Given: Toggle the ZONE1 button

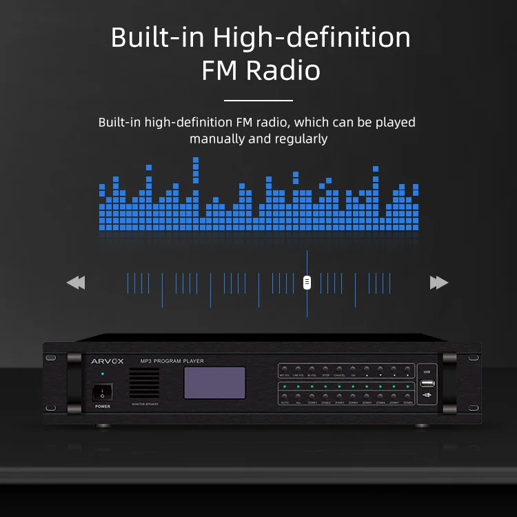Looking at the screenshot, I should point(312,396).
